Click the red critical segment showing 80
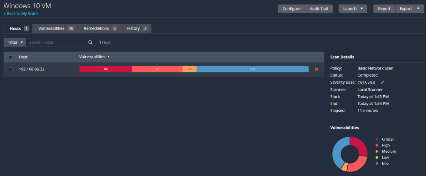Image resolution: width=426 pixels, height=176 pixels. coord(106,69)
